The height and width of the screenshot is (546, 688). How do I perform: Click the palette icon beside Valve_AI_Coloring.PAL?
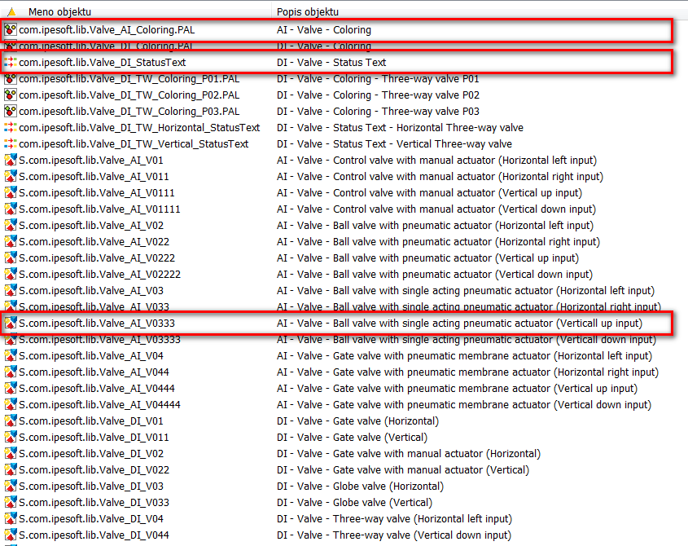pyautogui.click(x=11, y=30)
